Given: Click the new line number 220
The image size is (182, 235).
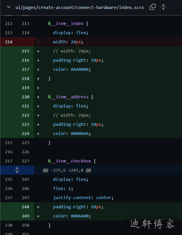Looking at the screenshot, I should 25,97.
